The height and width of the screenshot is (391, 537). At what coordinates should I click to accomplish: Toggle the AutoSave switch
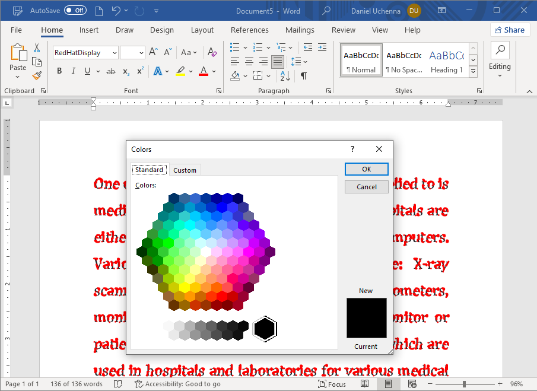click(75, 11)
